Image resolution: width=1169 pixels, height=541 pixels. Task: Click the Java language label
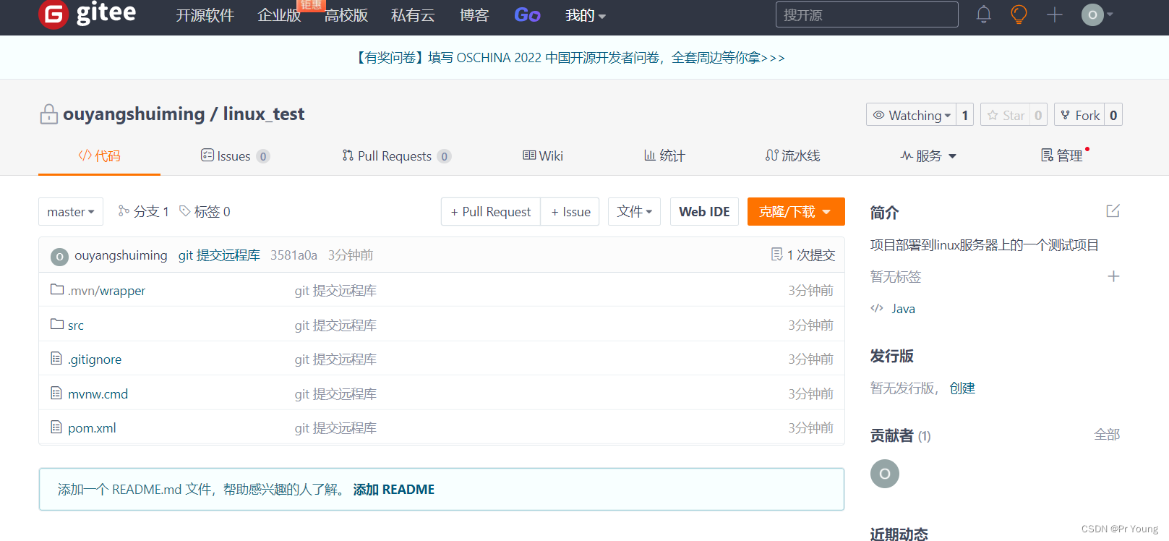(903, 309)
